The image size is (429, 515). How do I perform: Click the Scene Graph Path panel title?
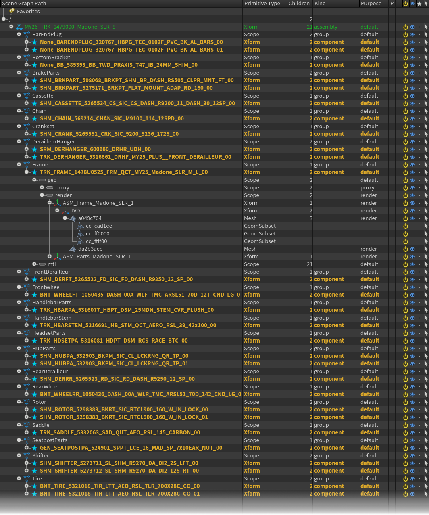point(24,4)
